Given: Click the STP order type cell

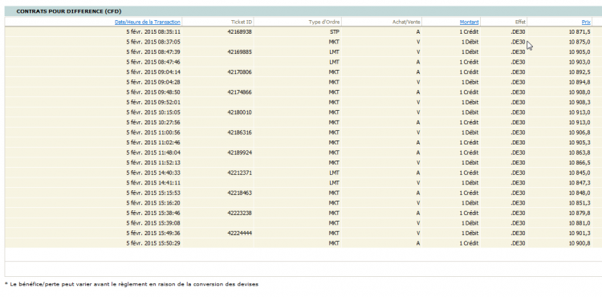Looking at the screenshot, I should (x=335, y=32).
